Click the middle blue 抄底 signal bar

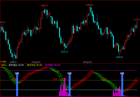pos(69,85)
